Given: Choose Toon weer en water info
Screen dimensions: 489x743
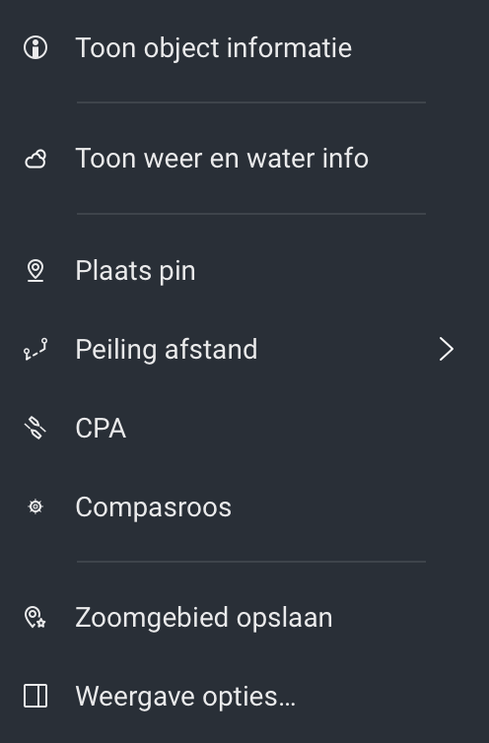Looking at the screenshot, I should pos(244,159).
